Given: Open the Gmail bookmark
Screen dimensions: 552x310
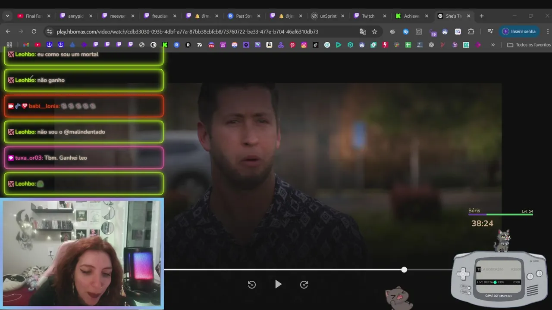Looking at the screenshot, I should (x=26, y=45).
